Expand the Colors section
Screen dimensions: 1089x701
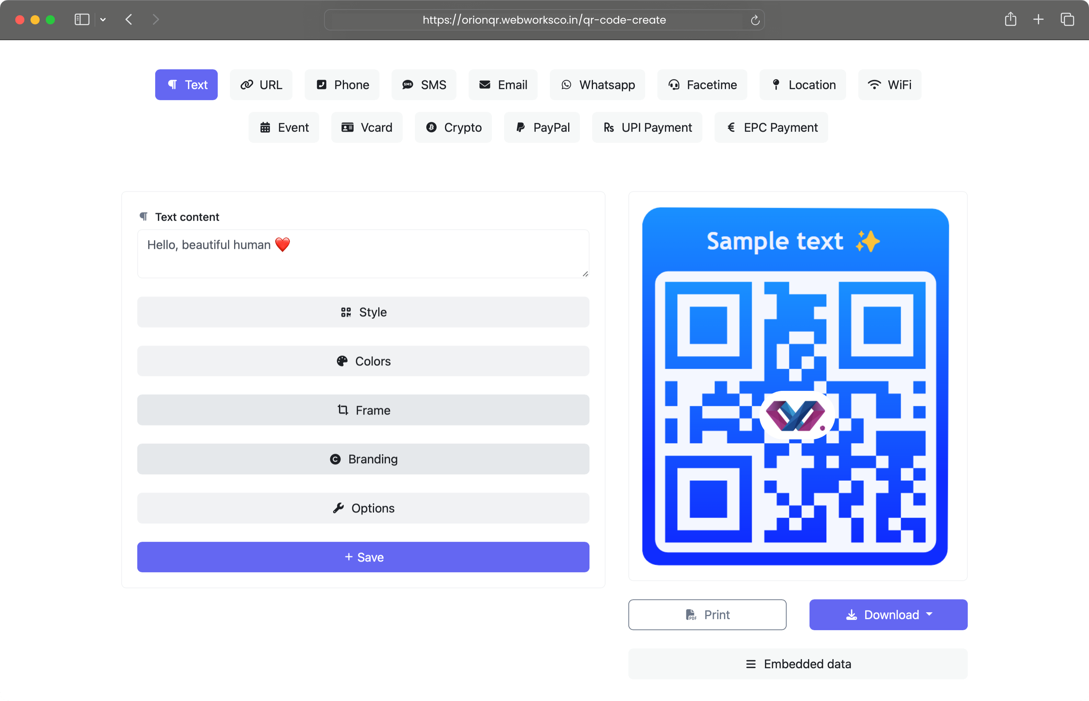[x=363, y=362]
